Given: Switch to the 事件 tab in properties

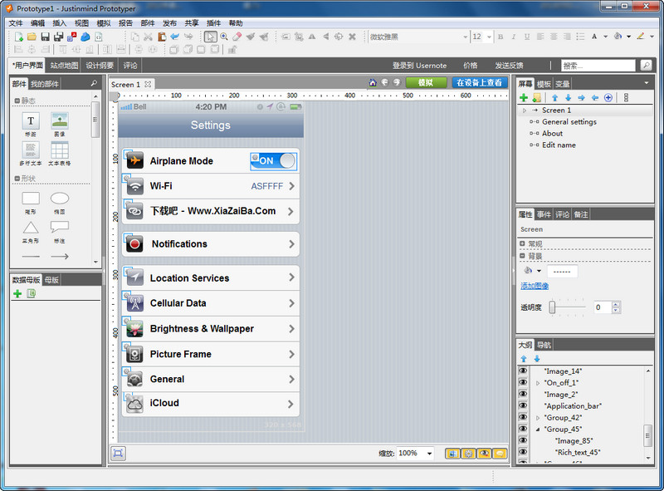Looking at the screenshot, I should click(544, 214).
